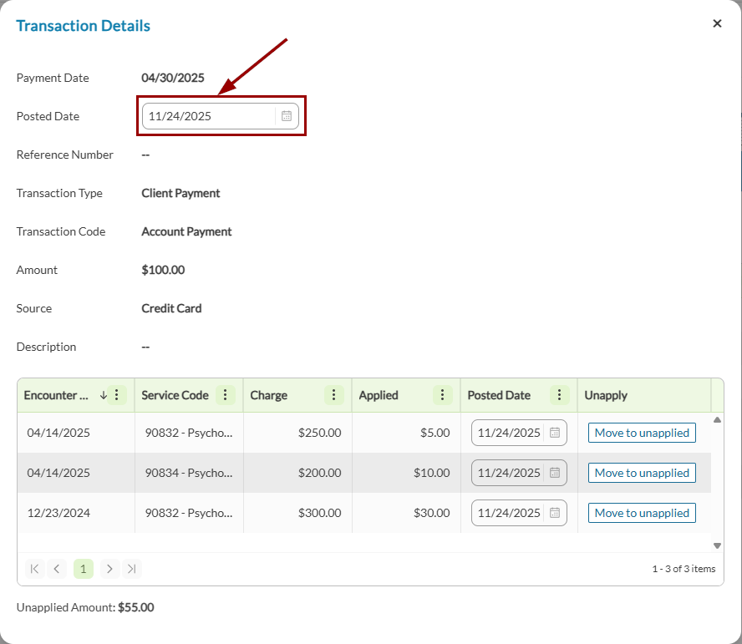
Task: Open Charge column options menu
Action: coord(333,395)
